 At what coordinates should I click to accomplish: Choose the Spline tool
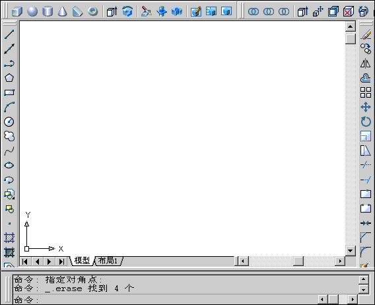pyautogui.click(x=9, y=151)
